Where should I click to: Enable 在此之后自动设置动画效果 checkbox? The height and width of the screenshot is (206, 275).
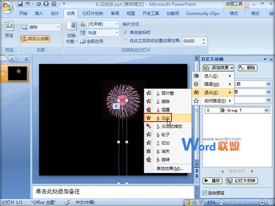click(126, 41)
